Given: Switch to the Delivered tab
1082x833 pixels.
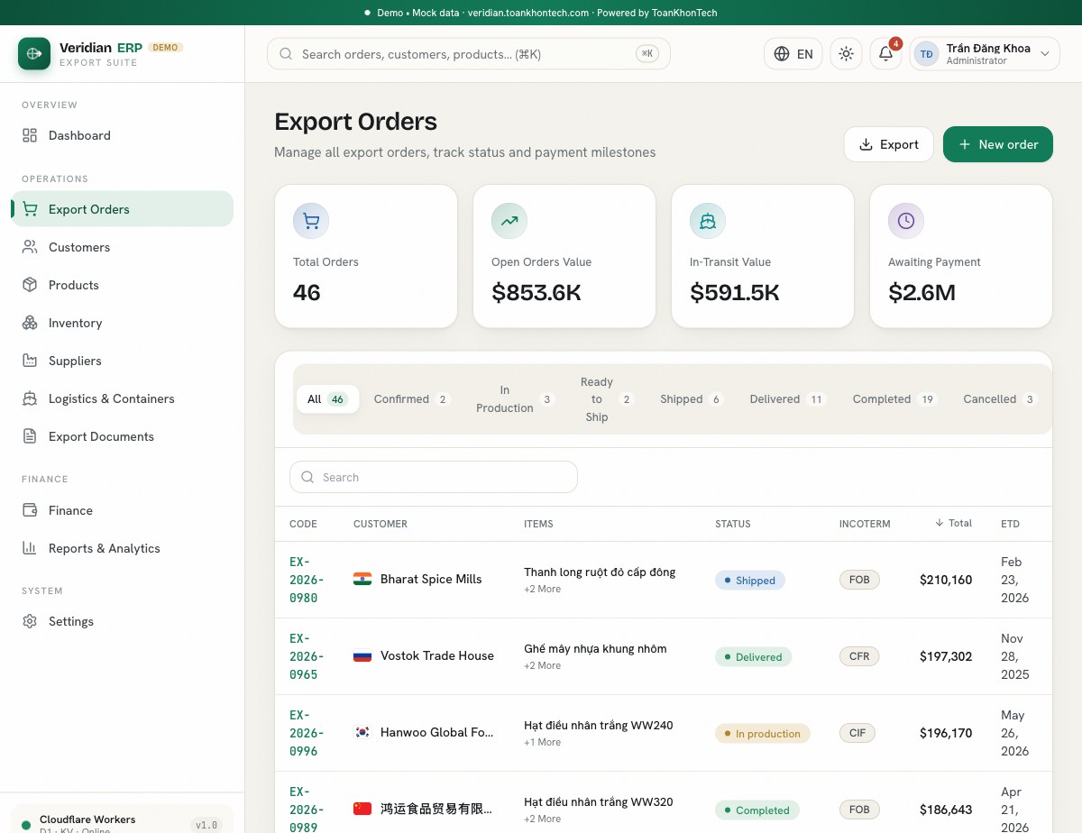Looking at the screenshot, I should pyautogui.click(x=787, y=399).
